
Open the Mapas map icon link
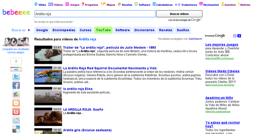tap(103, 4)
